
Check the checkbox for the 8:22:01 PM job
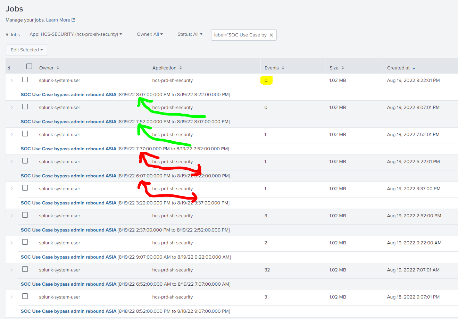tap(25, 79)
